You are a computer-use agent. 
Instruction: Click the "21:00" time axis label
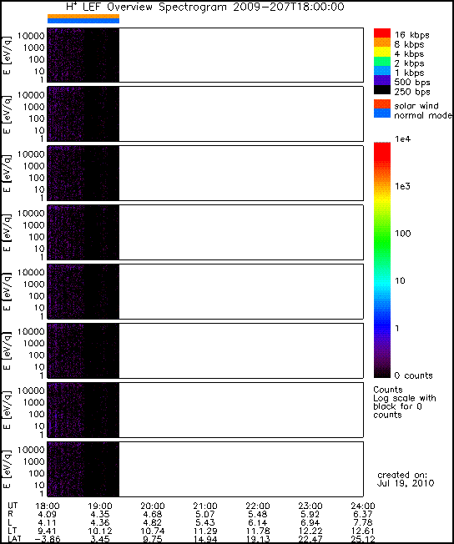pyautogui.click(x=205, y=506)
